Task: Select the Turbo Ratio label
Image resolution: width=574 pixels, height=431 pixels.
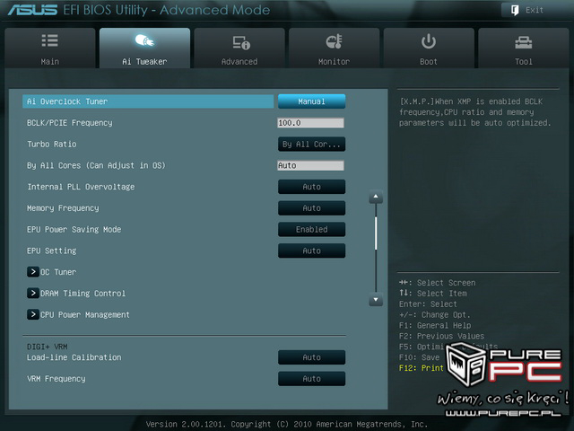Action: 52,144
